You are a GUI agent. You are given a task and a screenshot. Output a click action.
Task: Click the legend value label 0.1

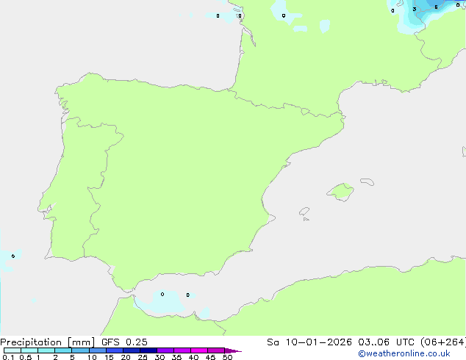8,358
